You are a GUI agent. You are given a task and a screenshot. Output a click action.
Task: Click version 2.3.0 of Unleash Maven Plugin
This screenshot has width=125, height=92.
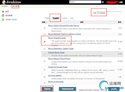[120, 54]
